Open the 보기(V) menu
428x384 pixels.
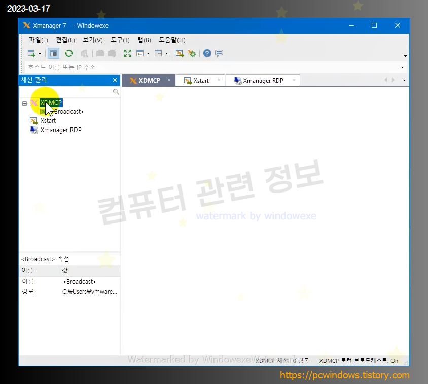coord(93,40)
